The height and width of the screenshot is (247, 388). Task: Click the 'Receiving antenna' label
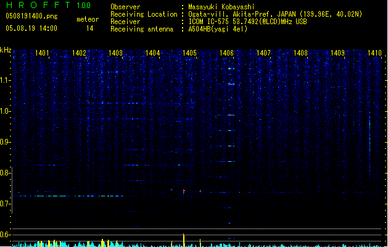coord(142,29)
